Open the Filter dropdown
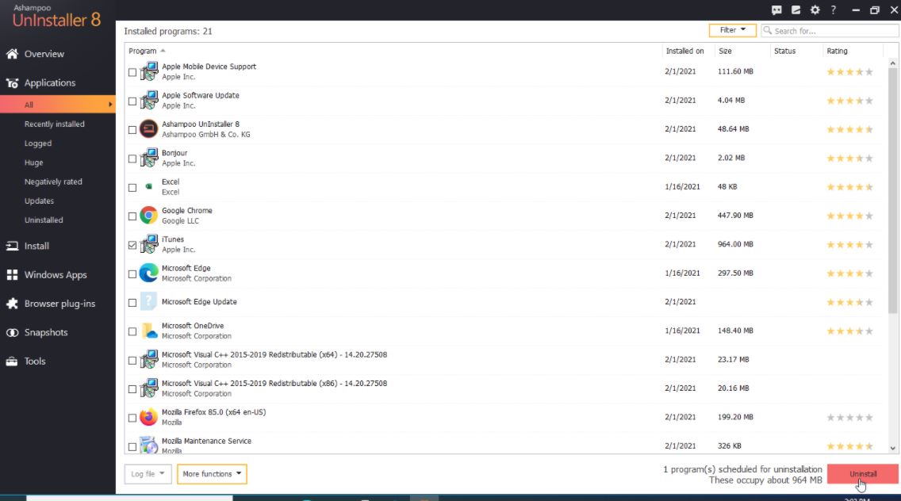Screen dimensions: 901x501 [732, 30]
